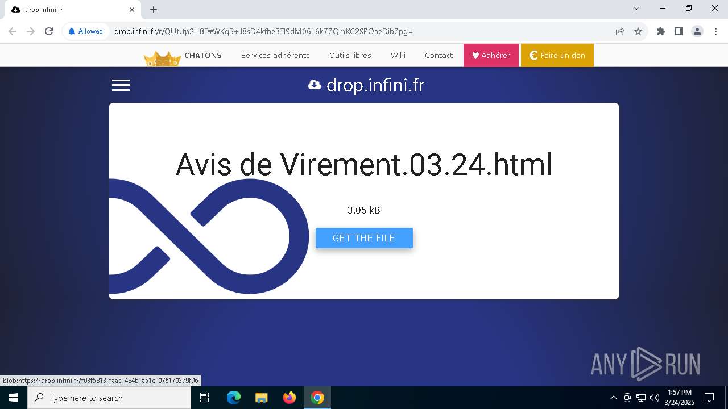Click the volume speaker icon in tray
The width and height of the screenshot is (728, 409).
click(655, 398)
